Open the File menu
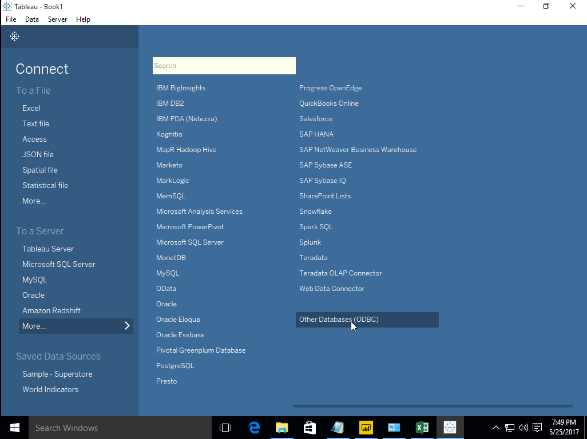This screenshot has width=587, height=439. pos(11,19)
